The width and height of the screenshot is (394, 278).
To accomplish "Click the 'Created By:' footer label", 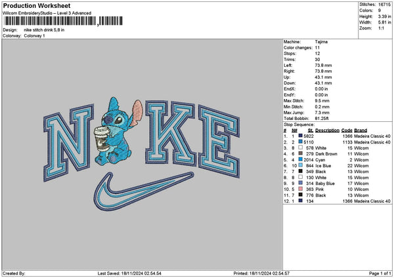I will point(14,273).
